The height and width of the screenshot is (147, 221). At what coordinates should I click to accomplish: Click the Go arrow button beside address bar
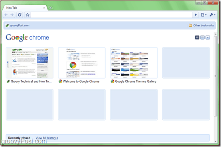(x=195, y=15)
